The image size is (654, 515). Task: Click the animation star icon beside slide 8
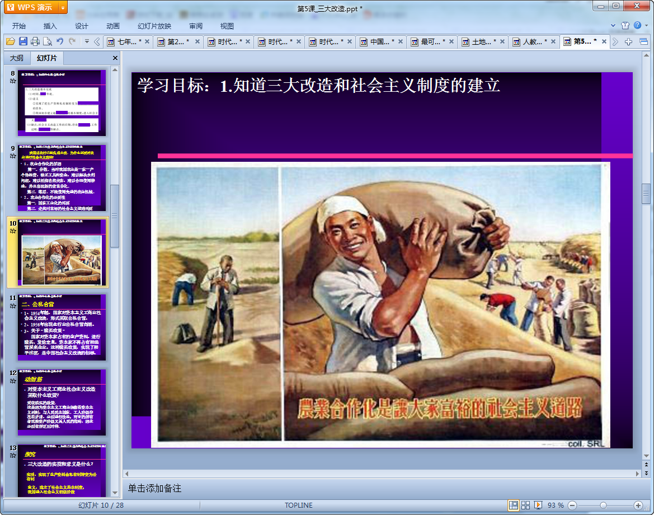coord(13,81)
